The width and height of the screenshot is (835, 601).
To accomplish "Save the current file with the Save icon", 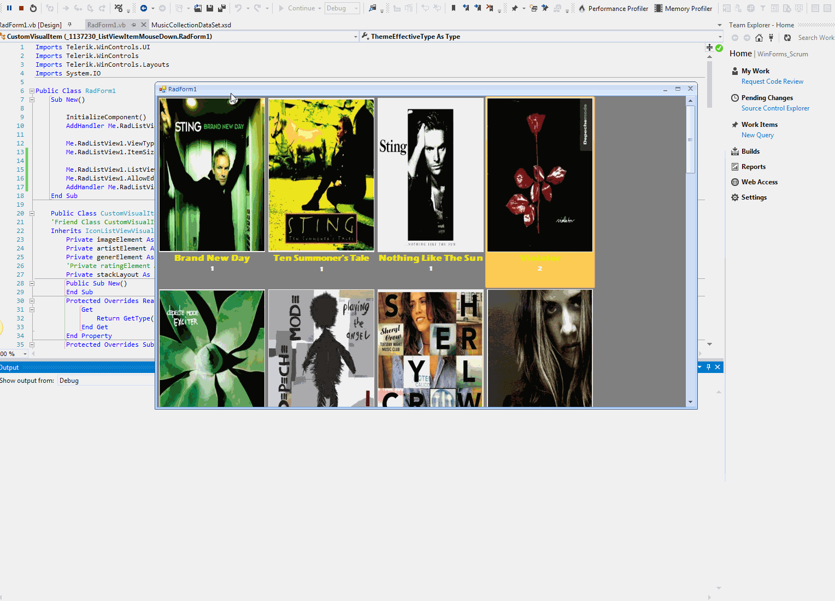I will (x=210, y=8).
